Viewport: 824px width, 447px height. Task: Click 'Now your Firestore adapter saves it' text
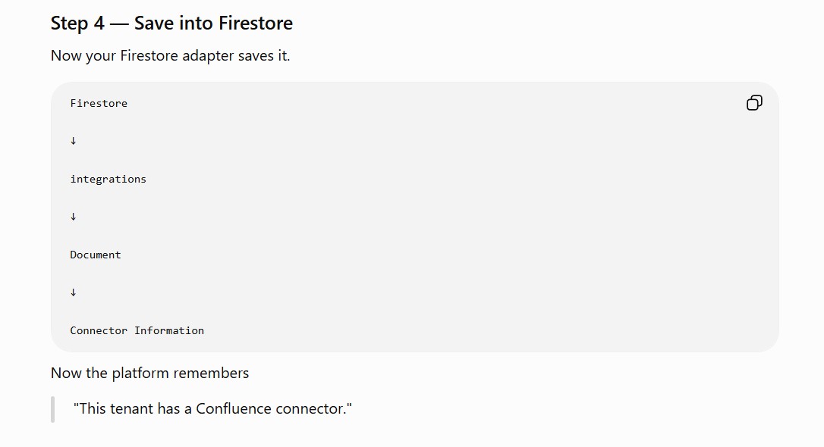[x=170, y=55]
